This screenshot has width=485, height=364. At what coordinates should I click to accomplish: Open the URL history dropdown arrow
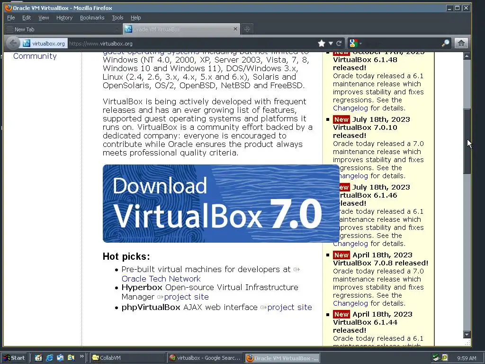click(331, 44)
